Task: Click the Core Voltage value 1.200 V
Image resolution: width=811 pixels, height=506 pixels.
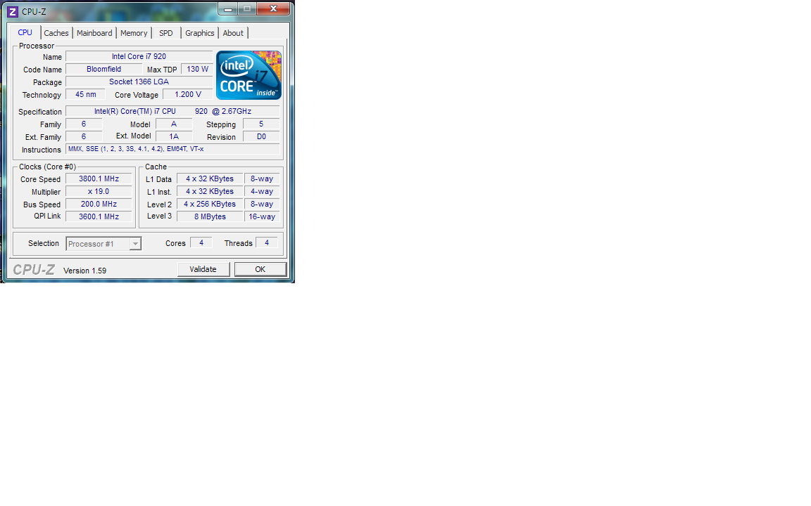Action: point(188,94)
